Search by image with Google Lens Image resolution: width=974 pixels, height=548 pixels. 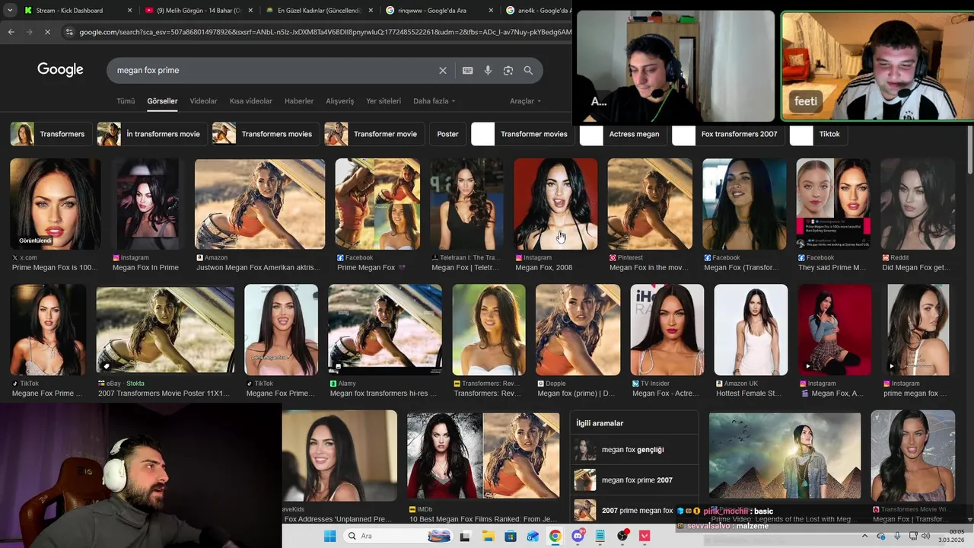click(x=508, y=70)
